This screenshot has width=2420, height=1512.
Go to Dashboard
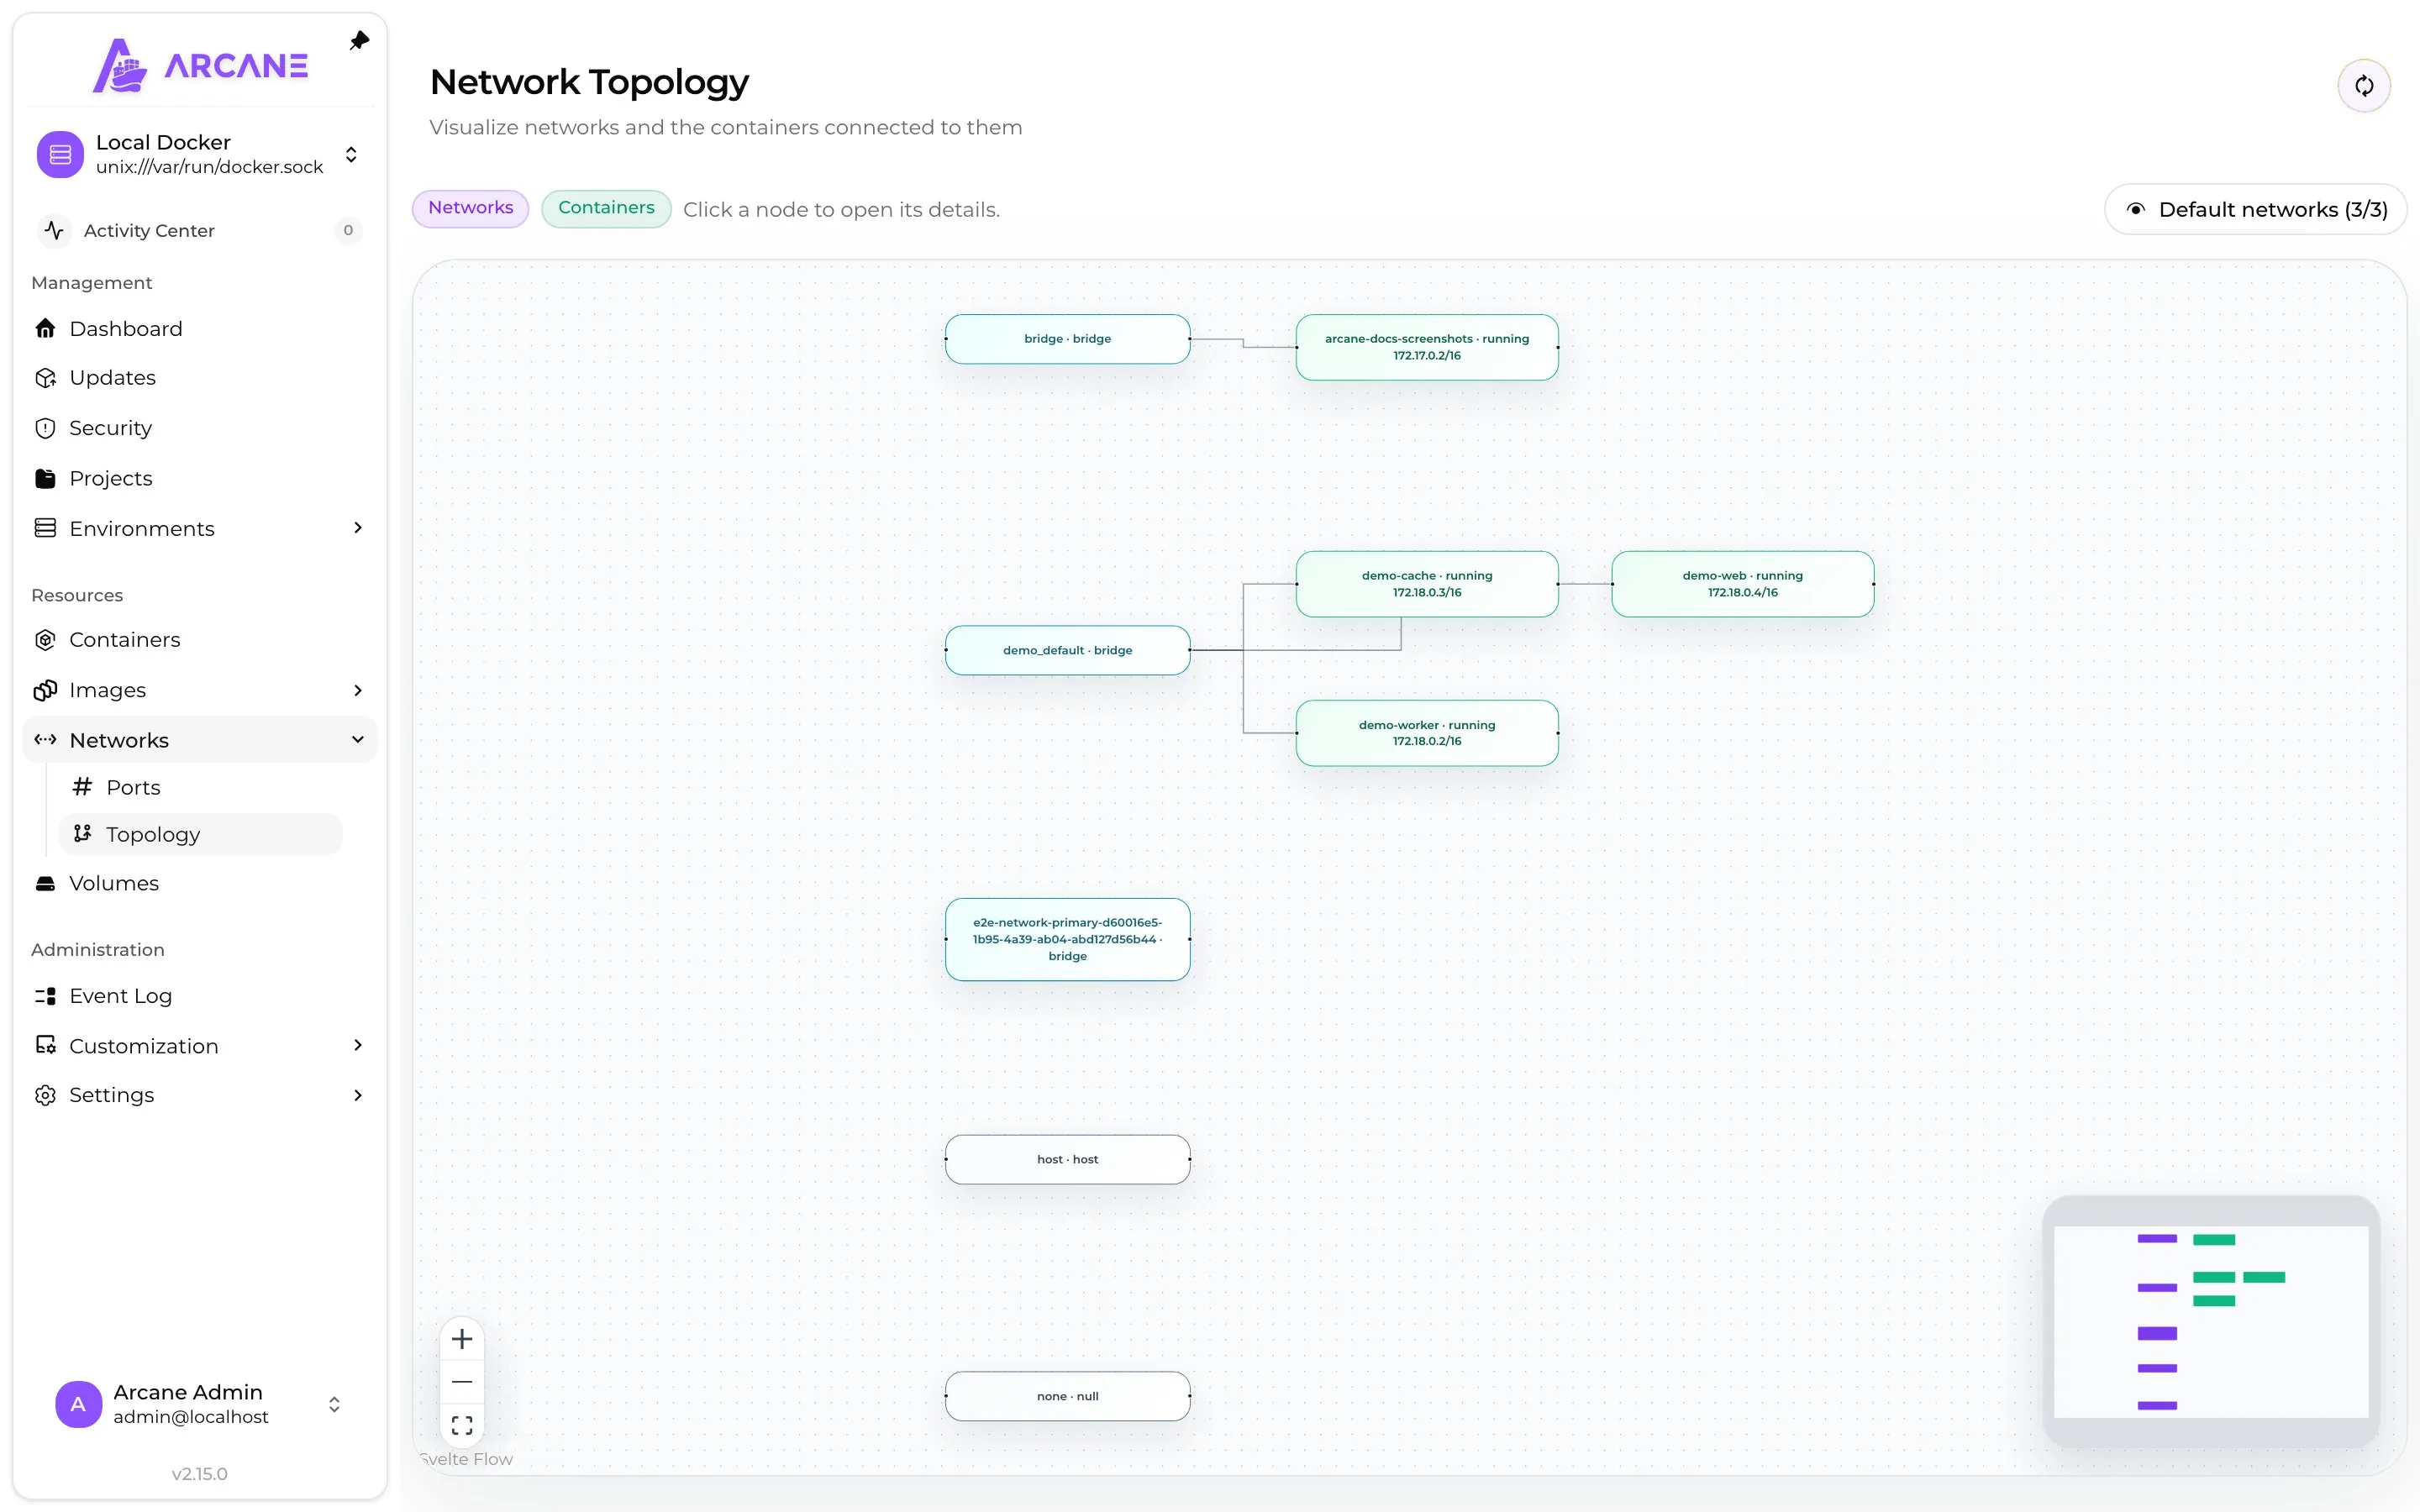pyautogui.click(x=199, y=328)
